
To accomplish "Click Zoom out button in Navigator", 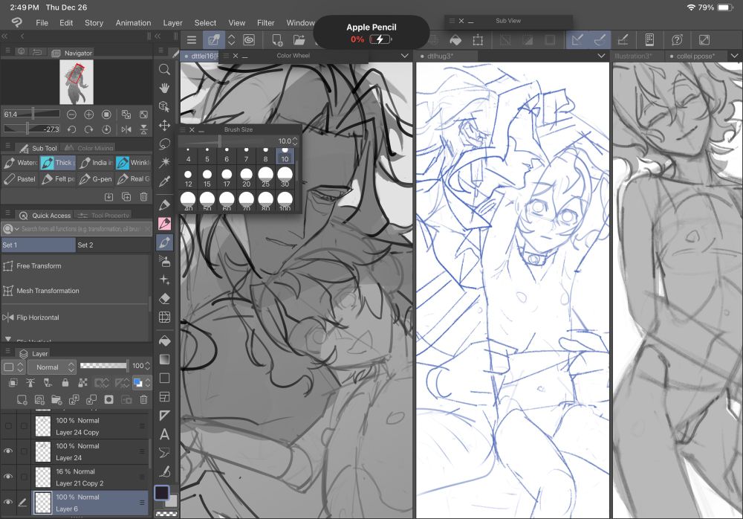I will (x=71, y=115).
